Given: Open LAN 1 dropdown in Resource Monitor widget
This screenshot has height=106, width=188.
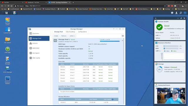Looking at the screenshot, I should (158, 51).
